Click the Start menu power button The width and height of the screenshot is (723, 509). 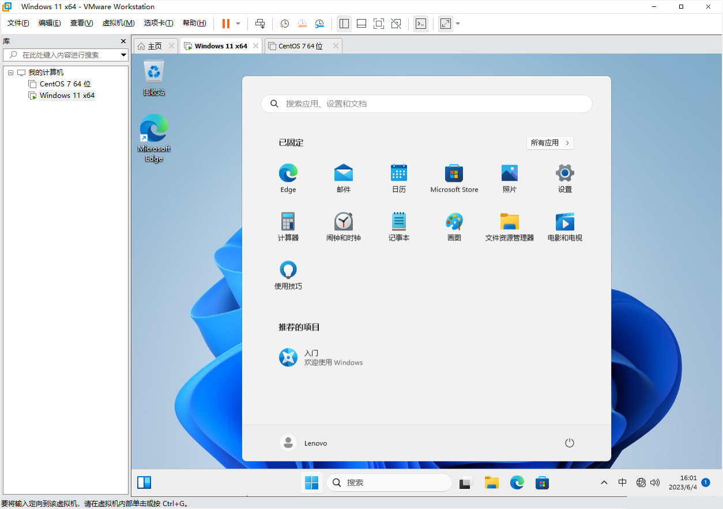pos(570,443)
